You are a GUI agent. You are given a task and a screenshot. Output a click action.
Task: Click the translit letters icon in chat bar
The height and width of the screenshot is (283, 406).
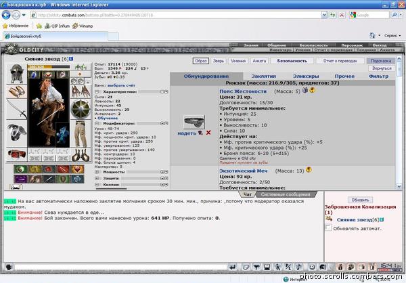288,267
